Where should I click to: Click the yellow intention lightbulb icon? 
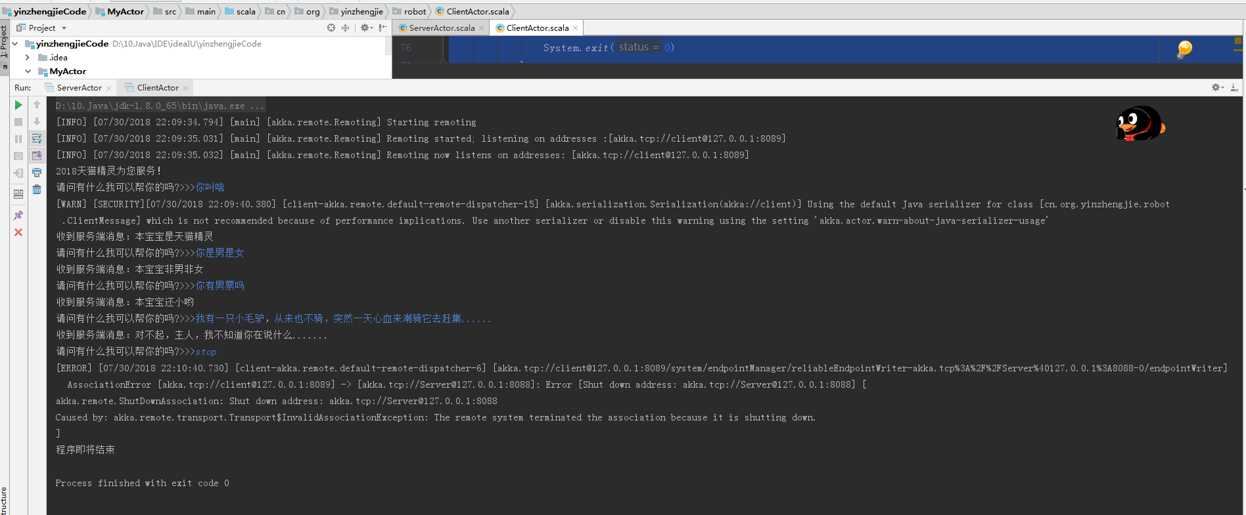pyautogui.click(x=1184, y=49)
